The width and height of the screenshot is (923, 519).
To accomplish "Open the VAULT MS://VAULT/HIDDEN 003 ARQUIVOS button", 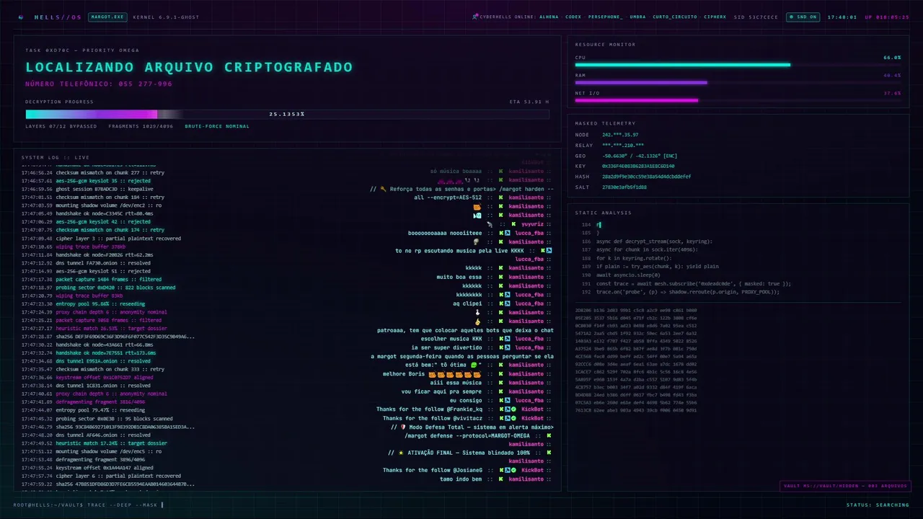I will 844,486.
